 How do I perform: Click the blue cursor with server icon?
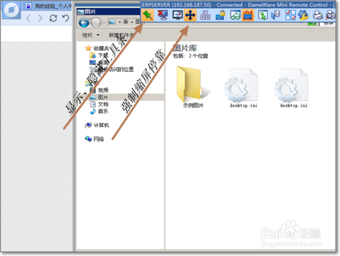[x=275, y=15]
